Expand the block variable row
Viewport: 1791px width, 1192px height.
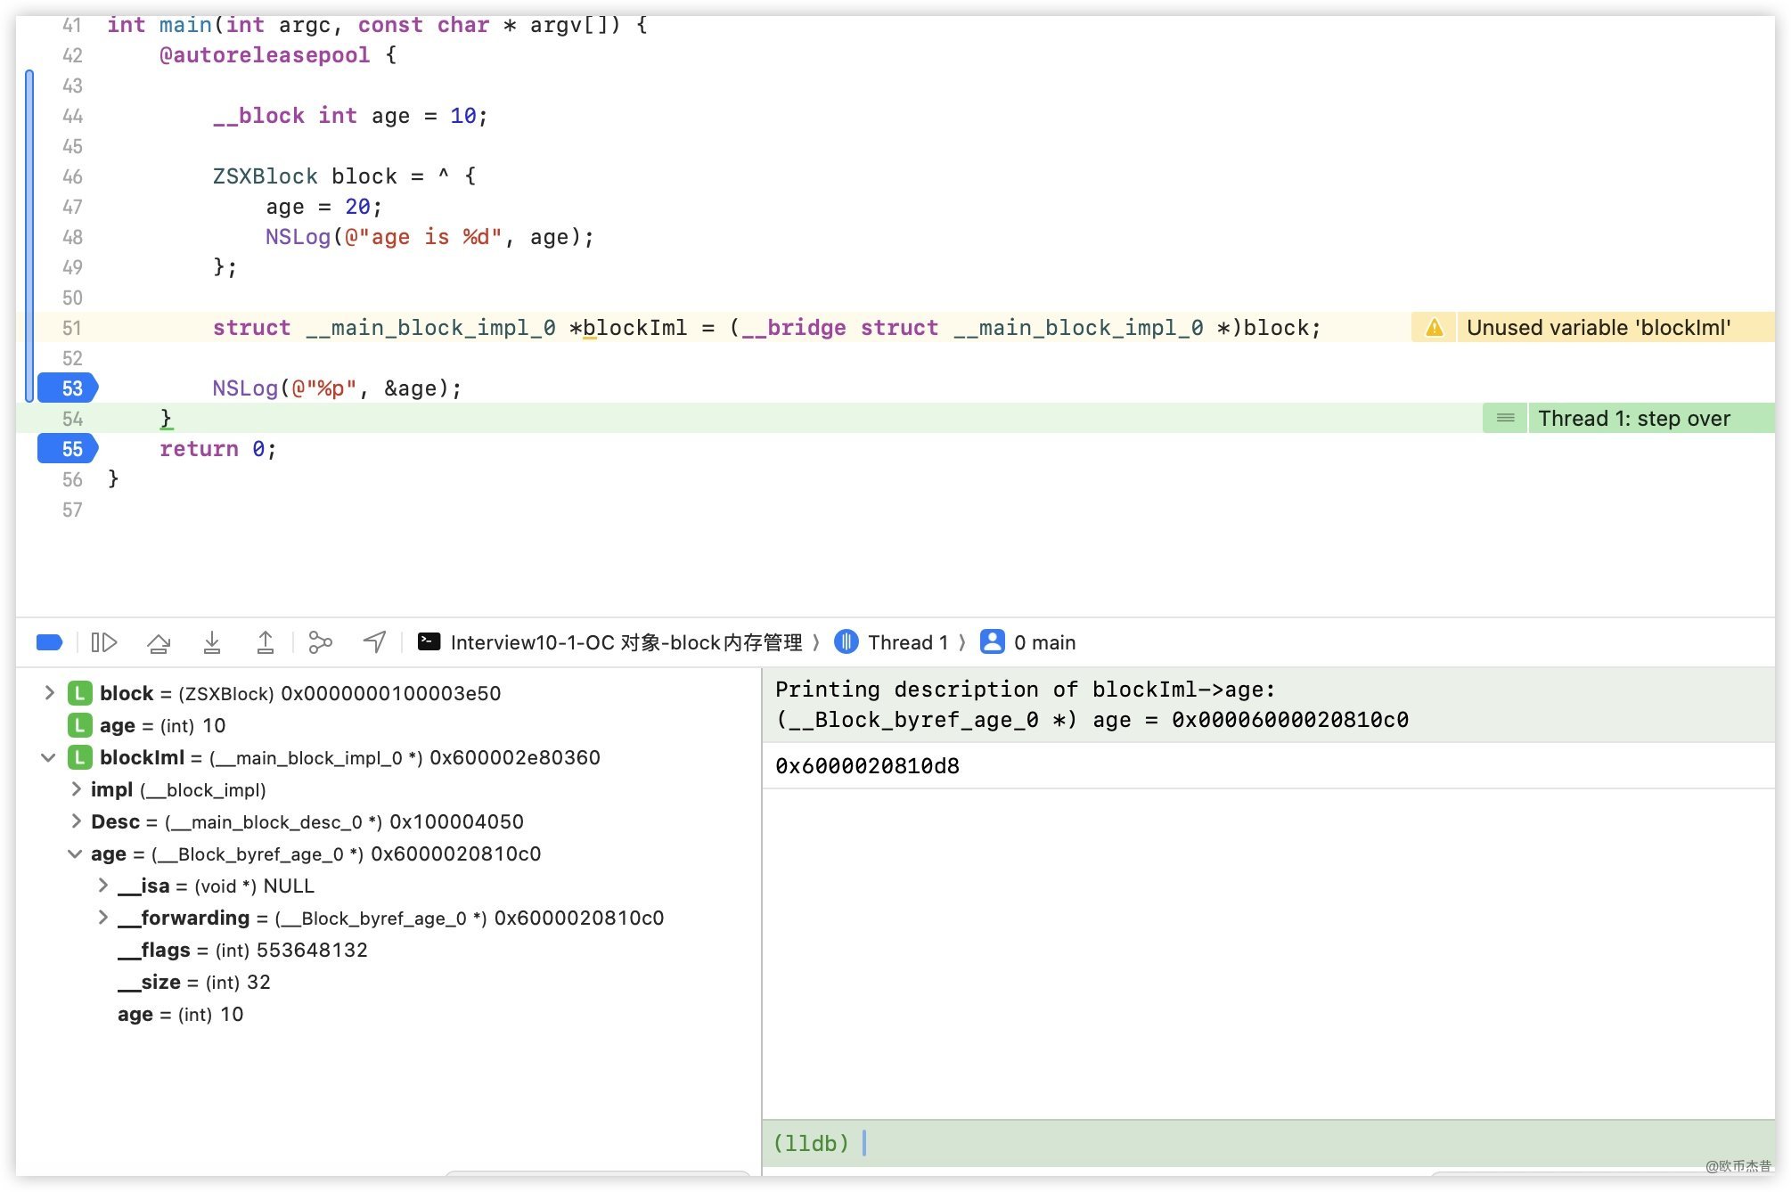(x=50, y=693)
